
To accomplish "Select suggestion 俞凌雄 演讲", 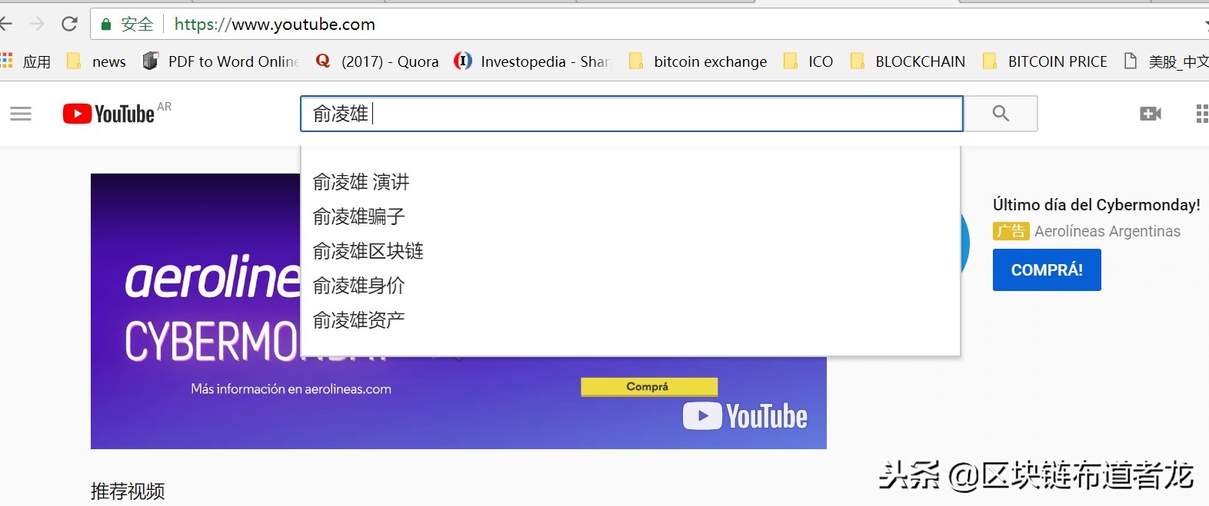I will [631, 182].
